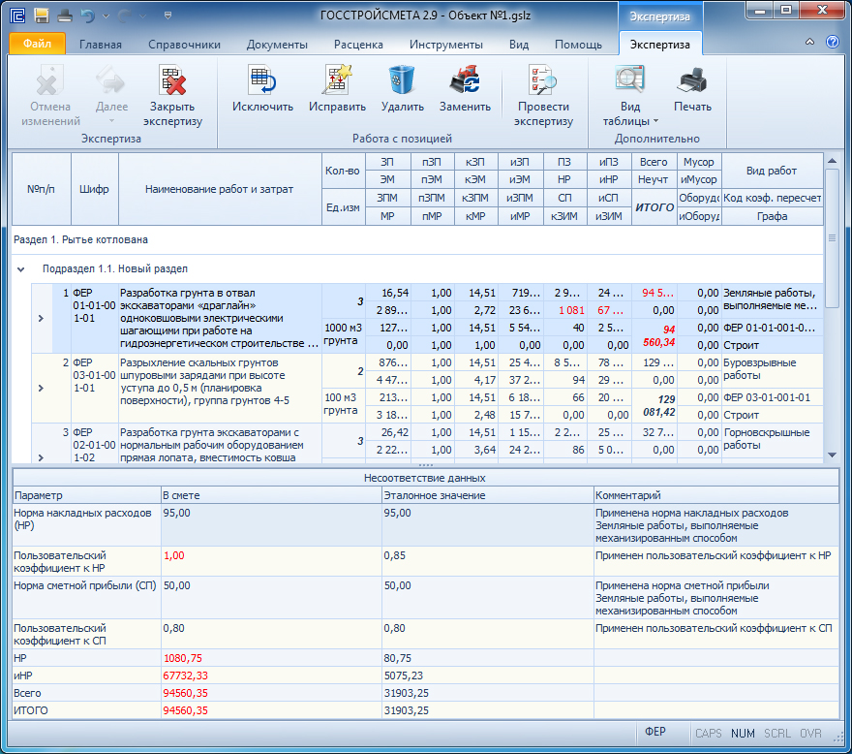
Task: Select Раздел 1. Рытье котлована row
Action: click(417, 240)
